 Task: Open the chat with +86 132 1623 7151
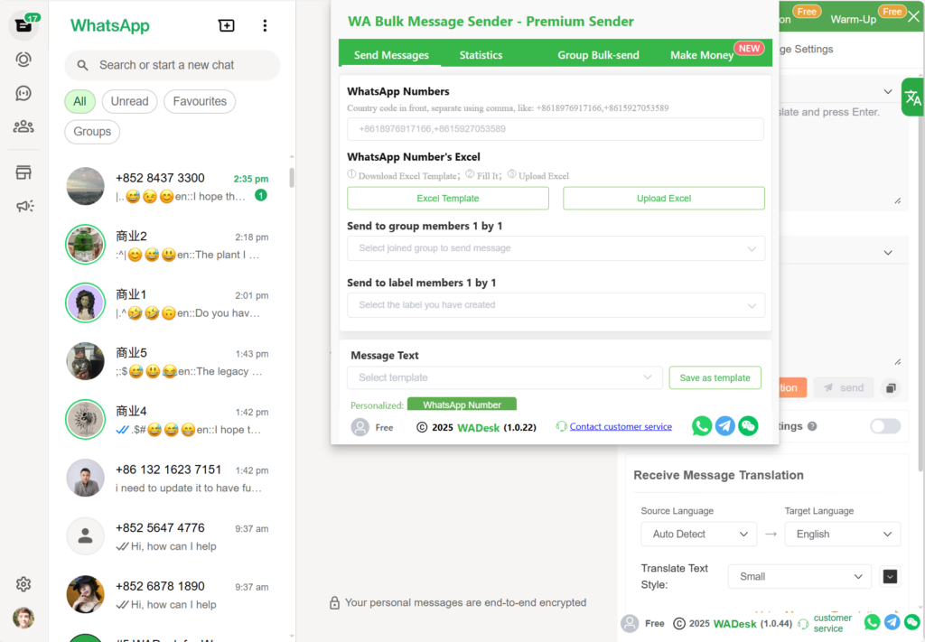pos(173,478)
